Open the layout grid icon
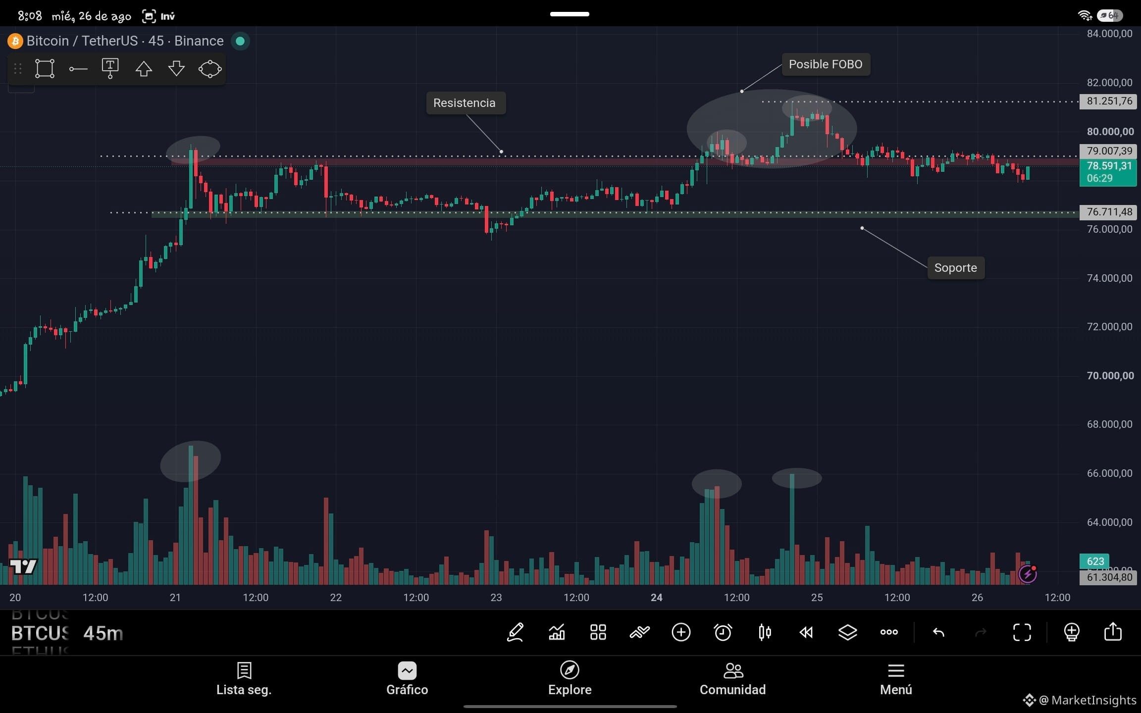1141x713 pixels. 598,632
